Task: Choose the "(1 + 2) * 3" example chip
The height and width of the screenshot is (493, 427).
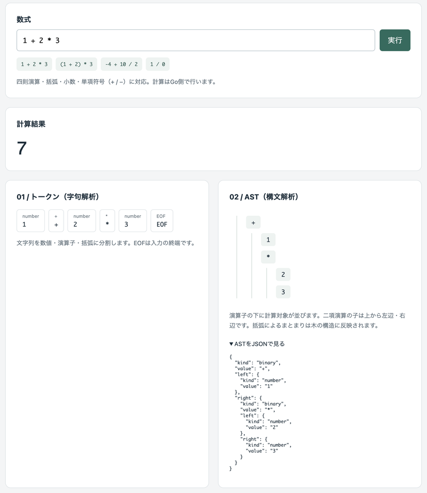Action: 77,64
